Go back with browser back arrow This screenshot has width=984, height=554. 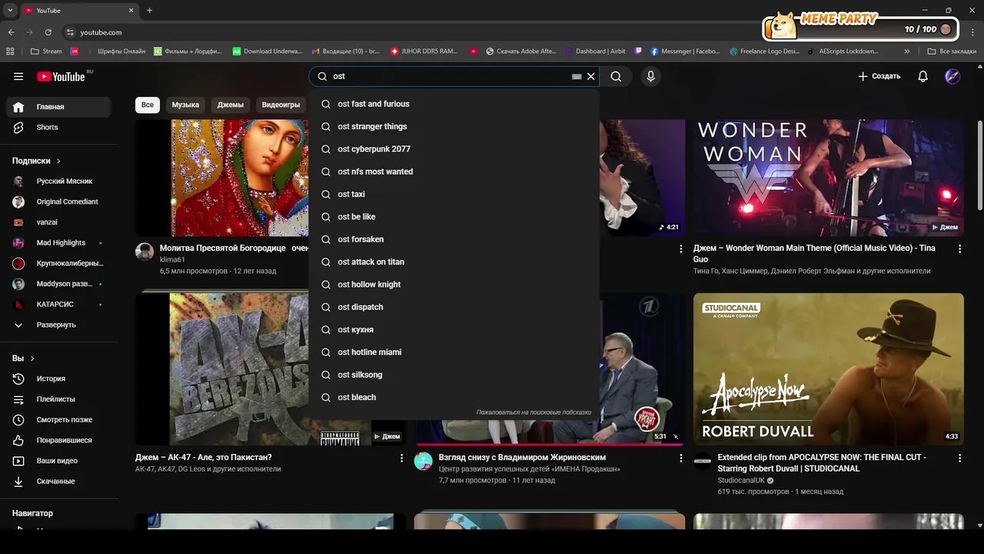(x=11, y=32)
